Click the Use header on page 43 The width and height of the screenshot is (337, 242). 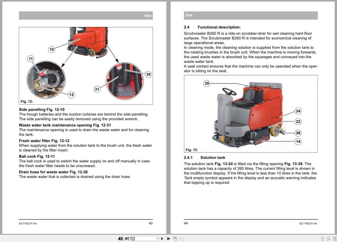(x=148, y=16)
